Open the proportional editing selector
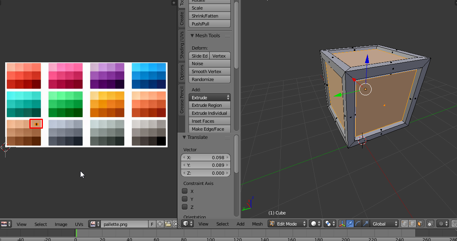This screenshot has height=241, width=457. [x=443, y=224]
